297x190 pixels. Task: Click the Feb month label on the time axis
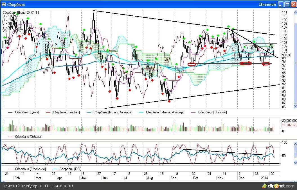click(x=17, y=178)
